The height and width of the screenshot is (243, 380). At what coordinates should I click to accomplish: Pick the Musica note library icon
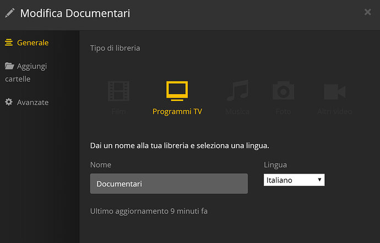[x=237, y=90]
